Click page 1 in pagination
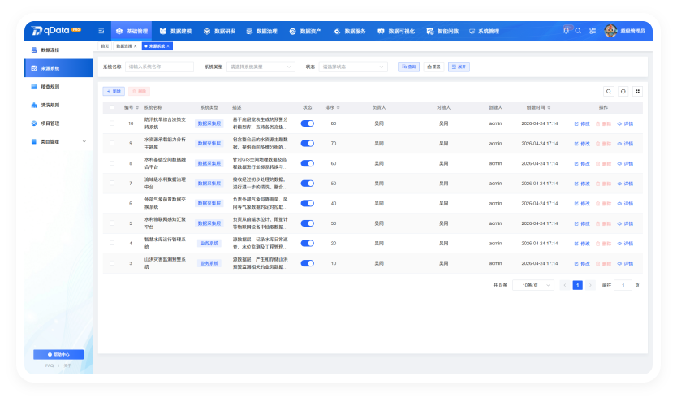The image size is (677, 402). pyautogui.click(x=577, y=285)
